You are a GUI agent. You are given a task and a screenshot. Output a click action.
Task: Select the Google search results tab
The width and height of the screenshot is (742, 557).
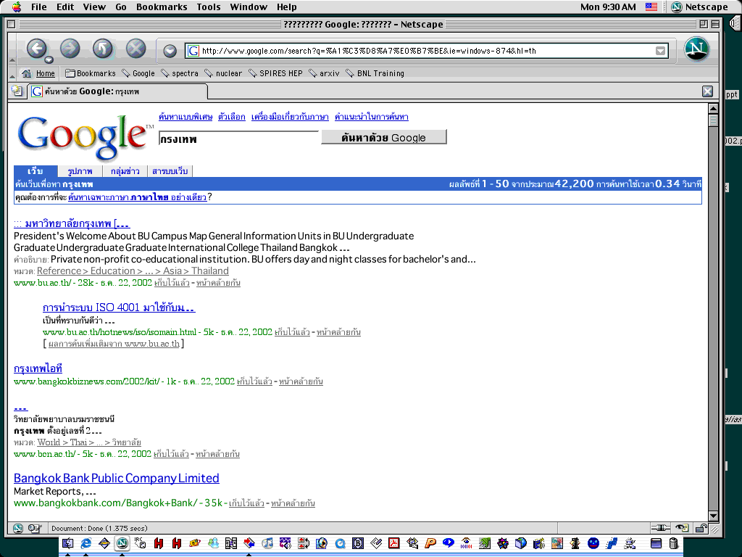(117, 91)
